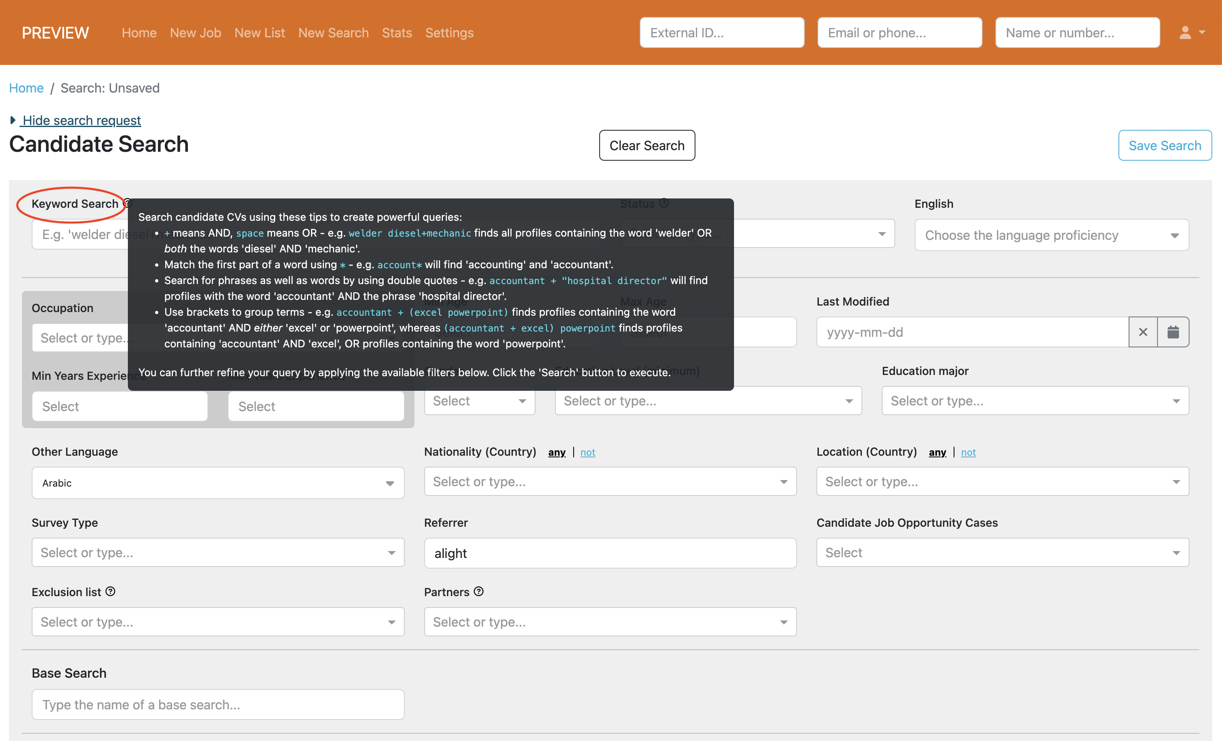Click the Referrer field containing alight
The width and height of the screenshot is (1222, 741).
pos(611,553)
